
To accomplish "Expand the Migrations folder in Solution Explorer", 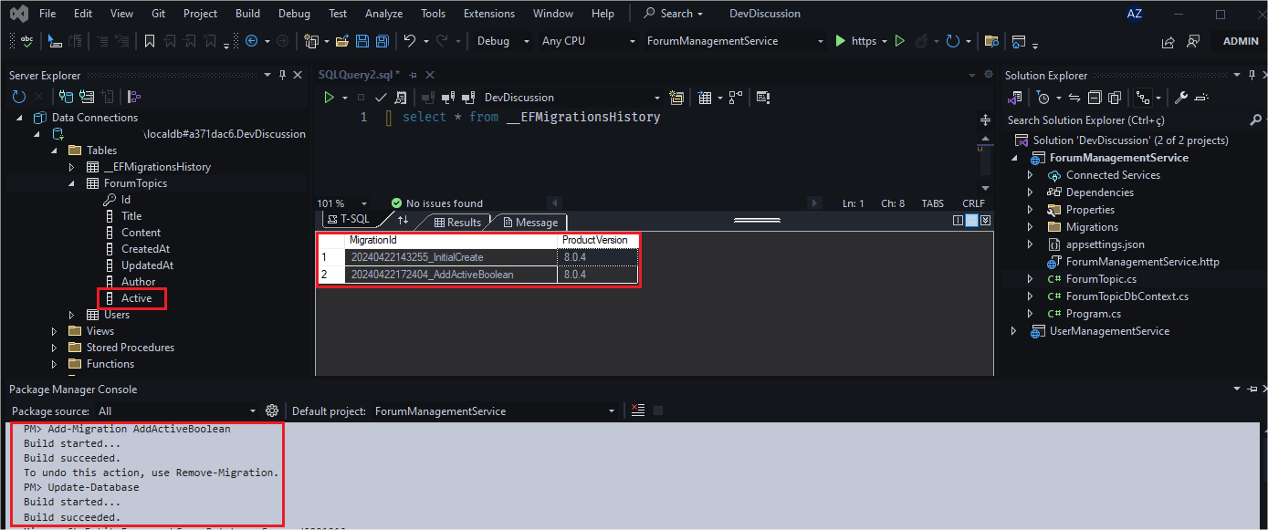I will (x=1031, y=227).
